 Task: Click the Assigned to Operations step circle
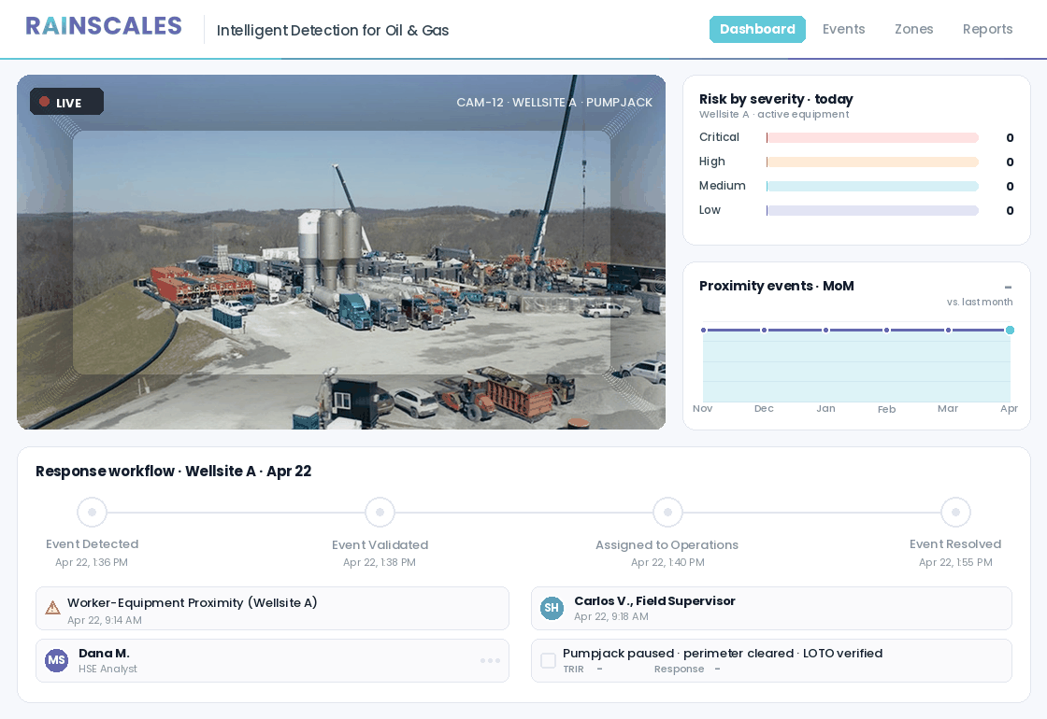click(x=667, y=512)
